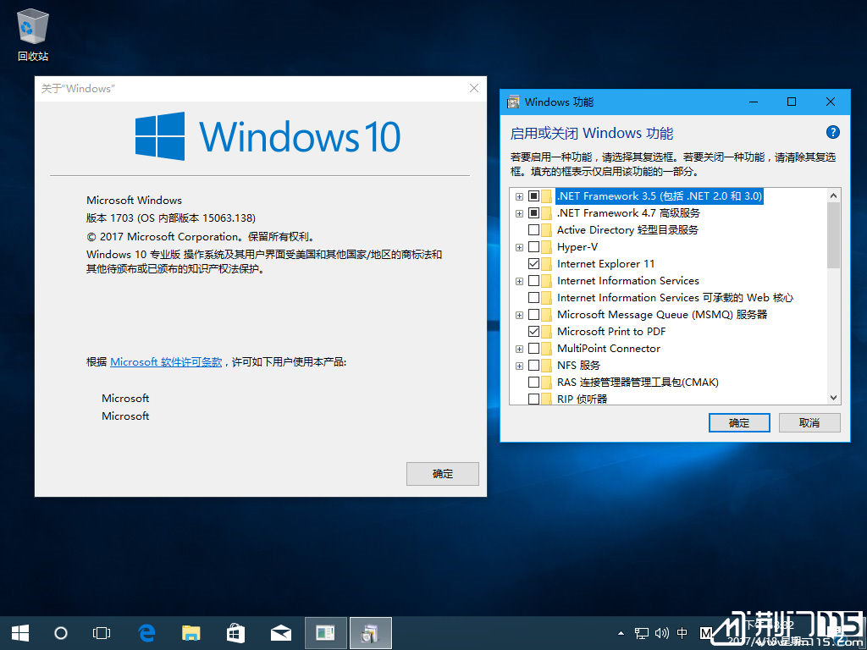The height and width of the screenshot is (650, 867).
Task: Expand the NFS services node
Action: click(519, 366)
